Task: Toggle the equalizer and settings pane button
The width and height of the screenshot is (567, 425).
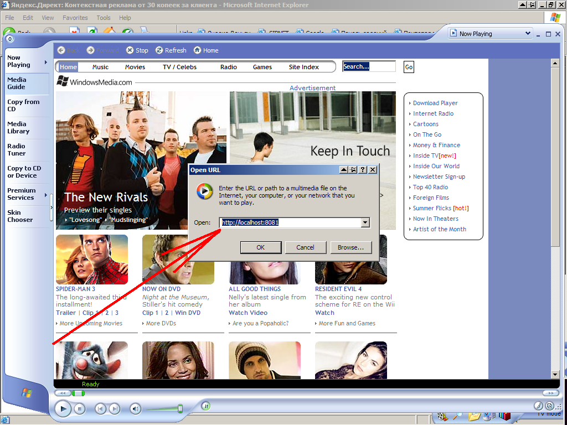Action: (x=206, y=406)
